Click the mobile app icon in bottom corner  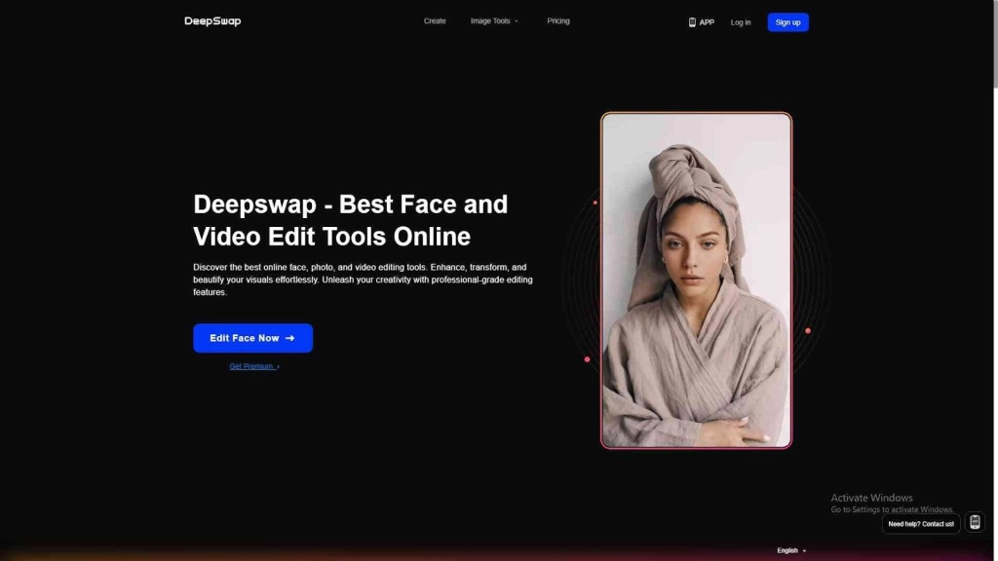[x=973, y=523]
